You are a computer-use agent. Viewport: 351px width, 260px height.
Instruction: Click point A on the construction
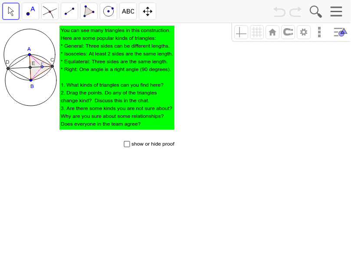click(x=30, y=55)
